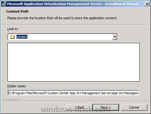This screenshot has width=151, height=114.
Task: Click the wizard title bar text
Action: 73,4
